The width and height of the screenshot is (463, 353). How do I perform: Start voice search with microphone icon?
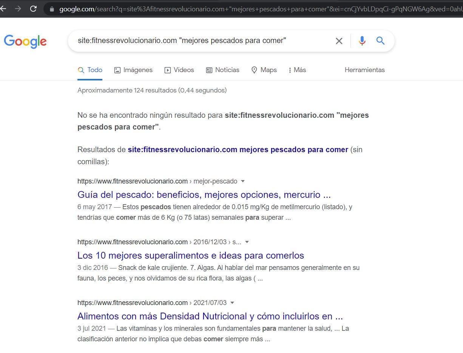point(362,41)
